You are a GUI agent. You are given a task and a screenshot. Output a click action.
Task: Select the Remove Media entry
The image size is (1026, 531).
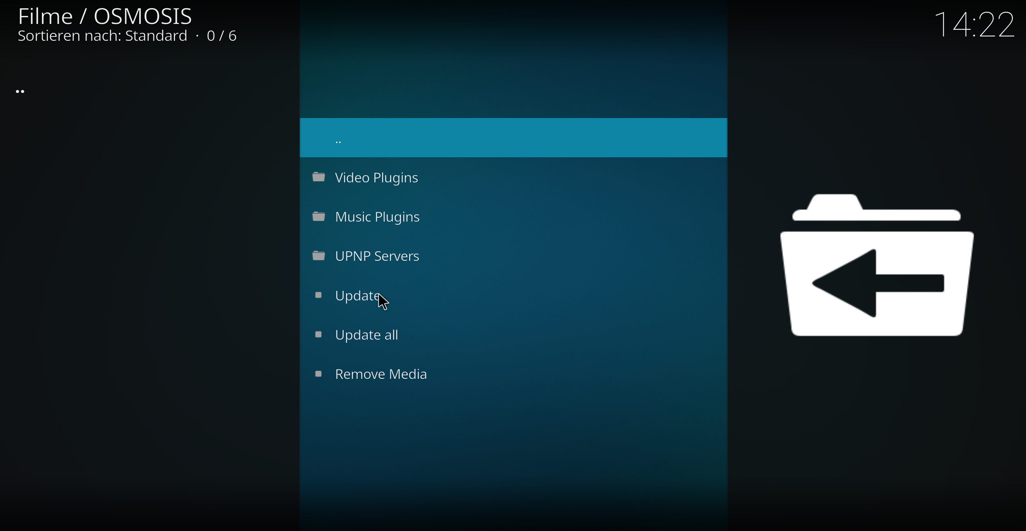514,374
